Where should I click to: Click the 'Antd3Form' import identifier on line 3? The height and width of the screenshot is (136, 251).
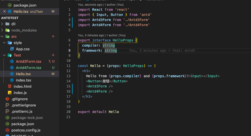(x=101, y=20)
